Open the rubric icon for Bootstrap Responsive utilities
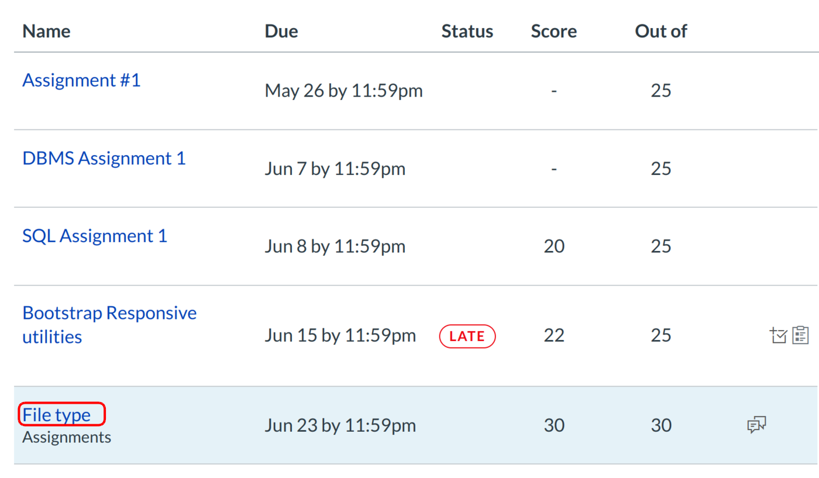 (800, 336)
